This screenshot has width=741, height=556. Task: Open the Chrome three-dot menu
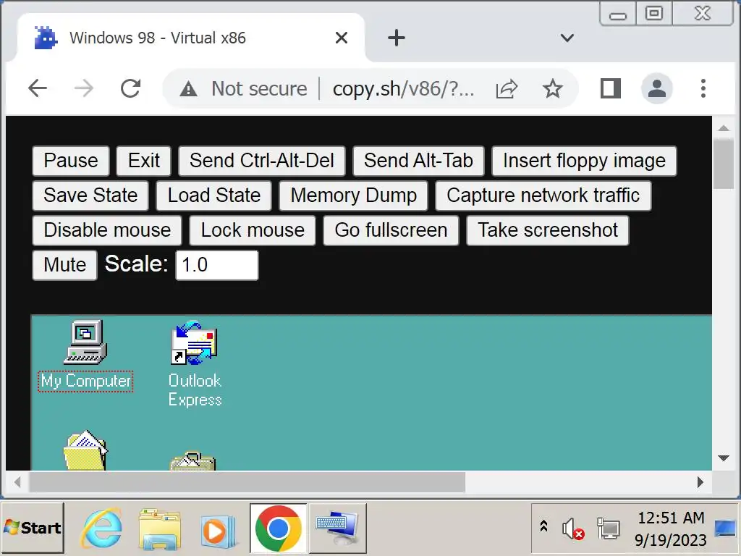703,88
